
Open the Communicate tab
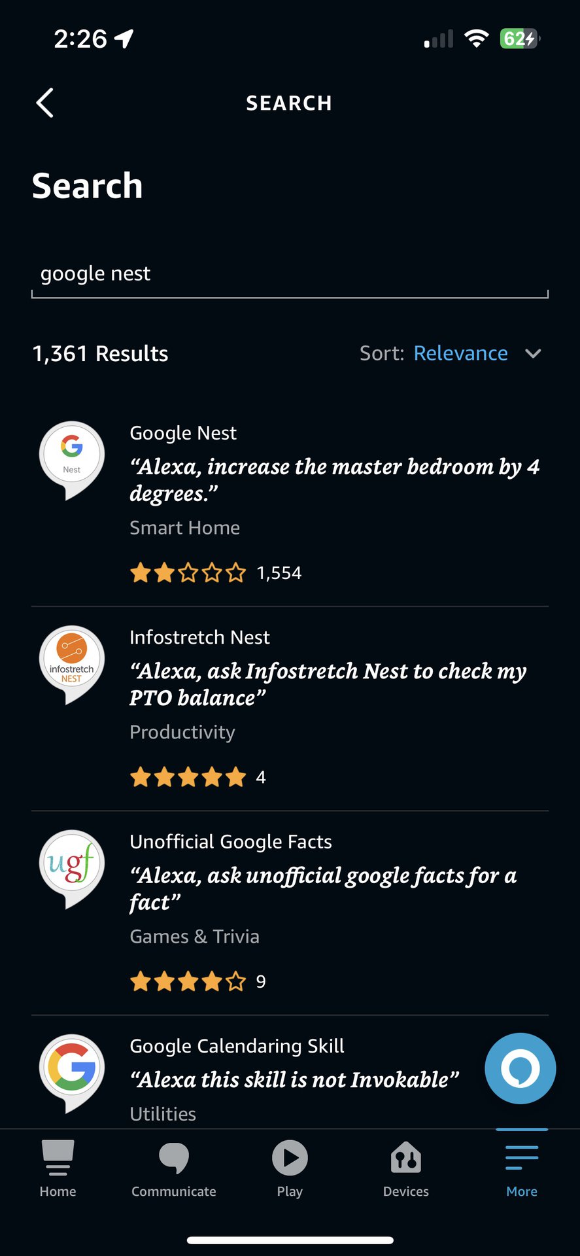click(x=174, y=1168)
